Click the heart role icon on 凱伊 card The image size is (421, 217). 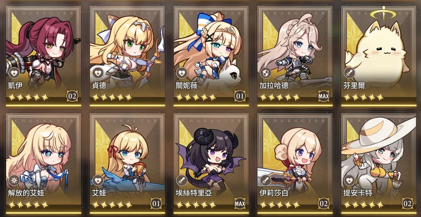[x=14, y=73]
